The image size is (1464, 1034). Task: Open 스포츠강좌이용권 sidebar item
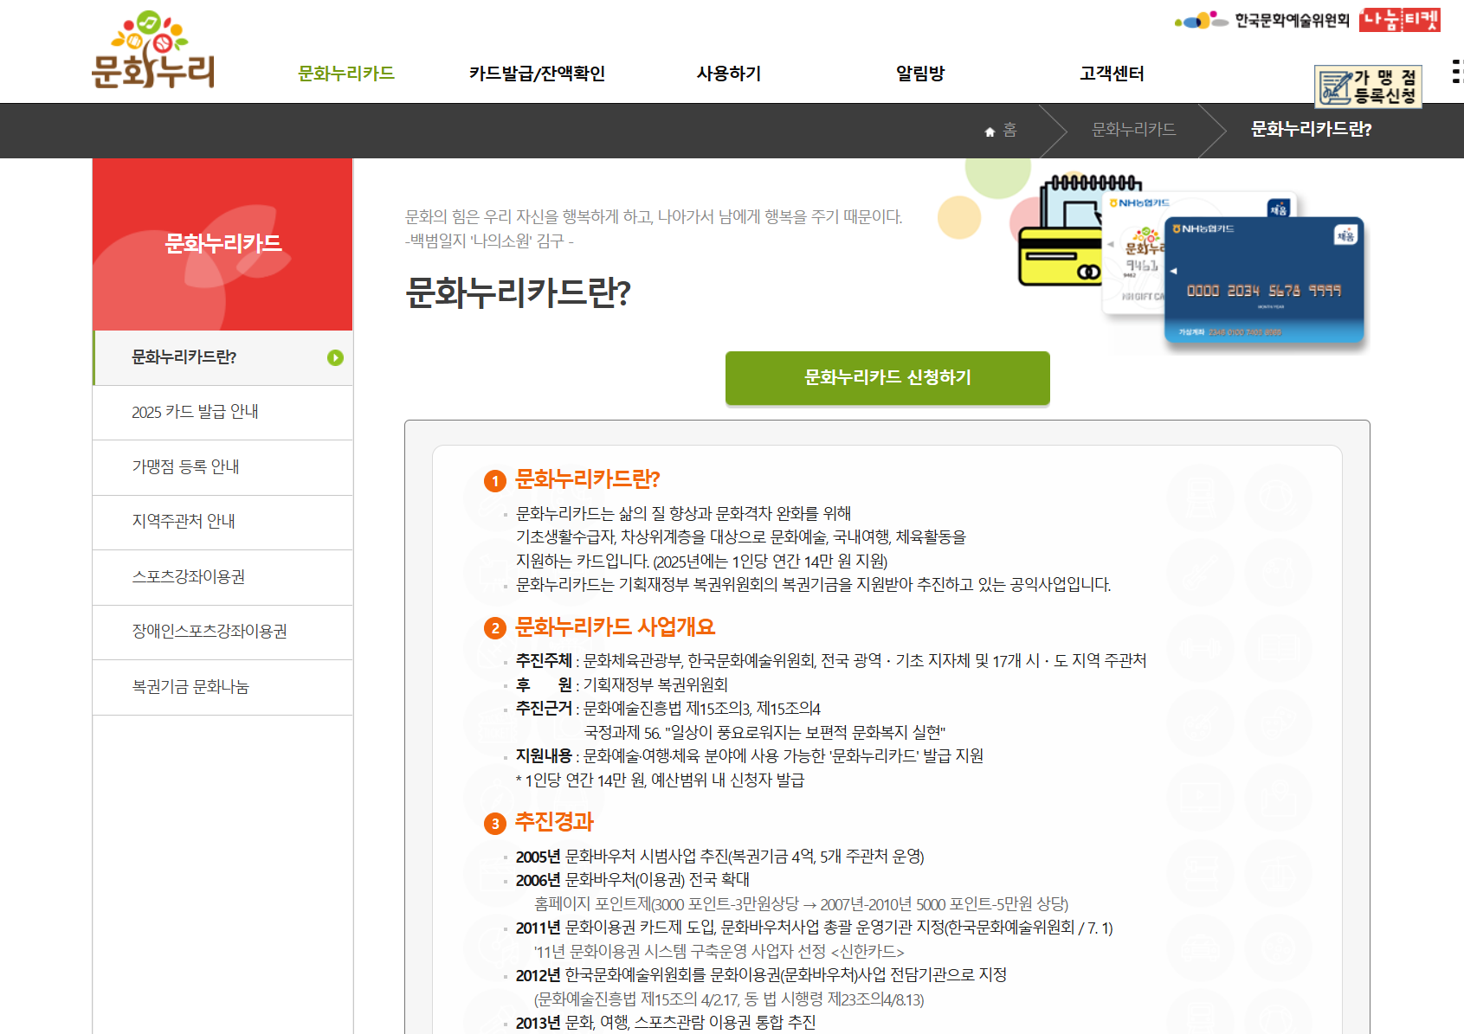223,577
